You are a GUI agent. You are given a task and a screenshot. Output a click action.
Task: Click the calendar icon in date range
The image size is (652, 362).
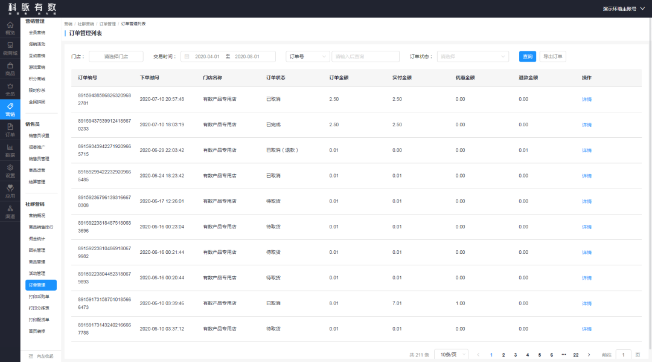tap(187, 57)
